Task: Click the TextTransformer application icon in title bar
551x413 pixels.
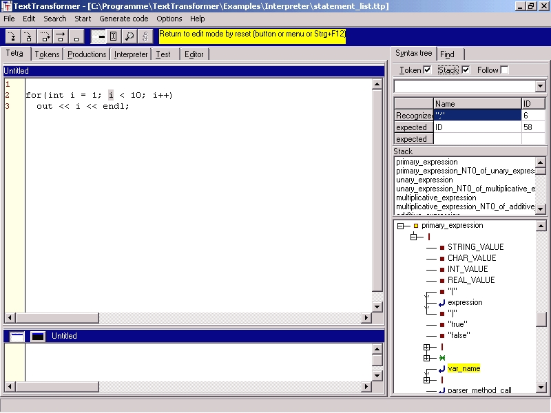Action: (7, 6)
